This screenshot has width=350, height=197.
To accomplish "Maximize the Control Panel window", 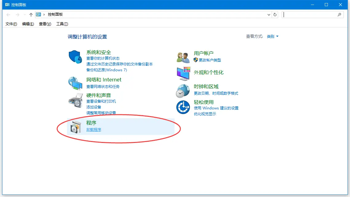I will [x=326, y=5].
